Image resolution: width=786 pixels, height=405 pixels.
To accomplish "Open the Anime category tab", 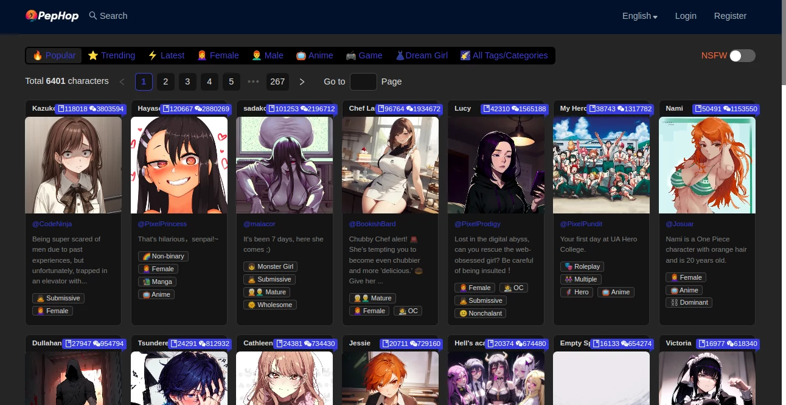I will pos(315,55).
